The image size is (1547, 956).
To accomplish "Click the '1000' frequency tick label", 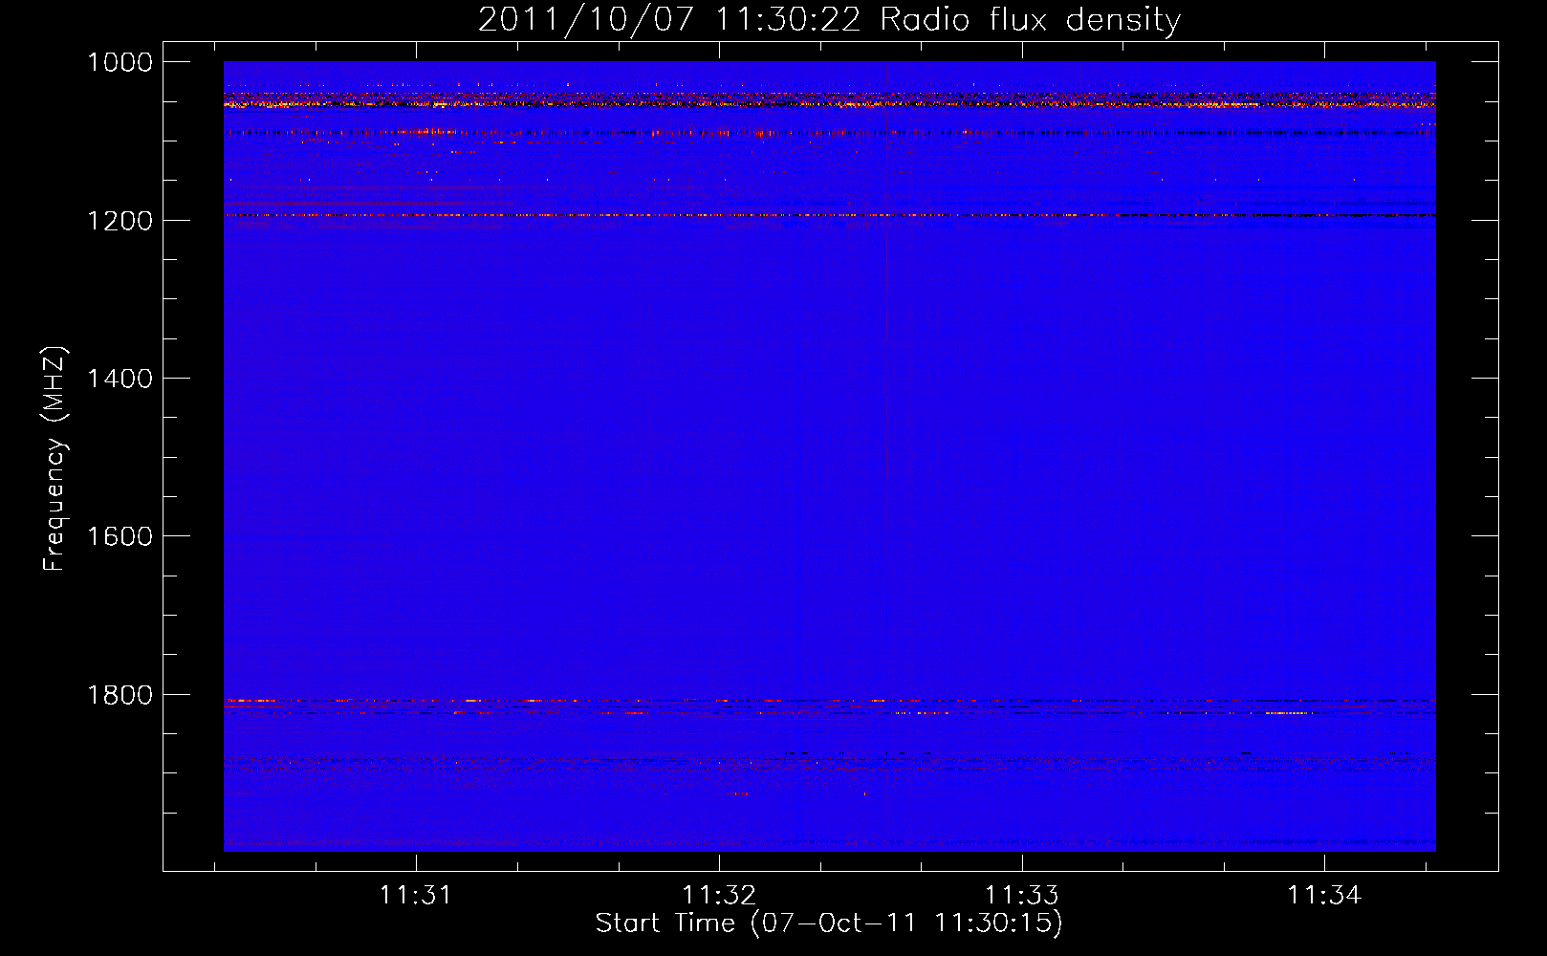I will pos(120,62).
